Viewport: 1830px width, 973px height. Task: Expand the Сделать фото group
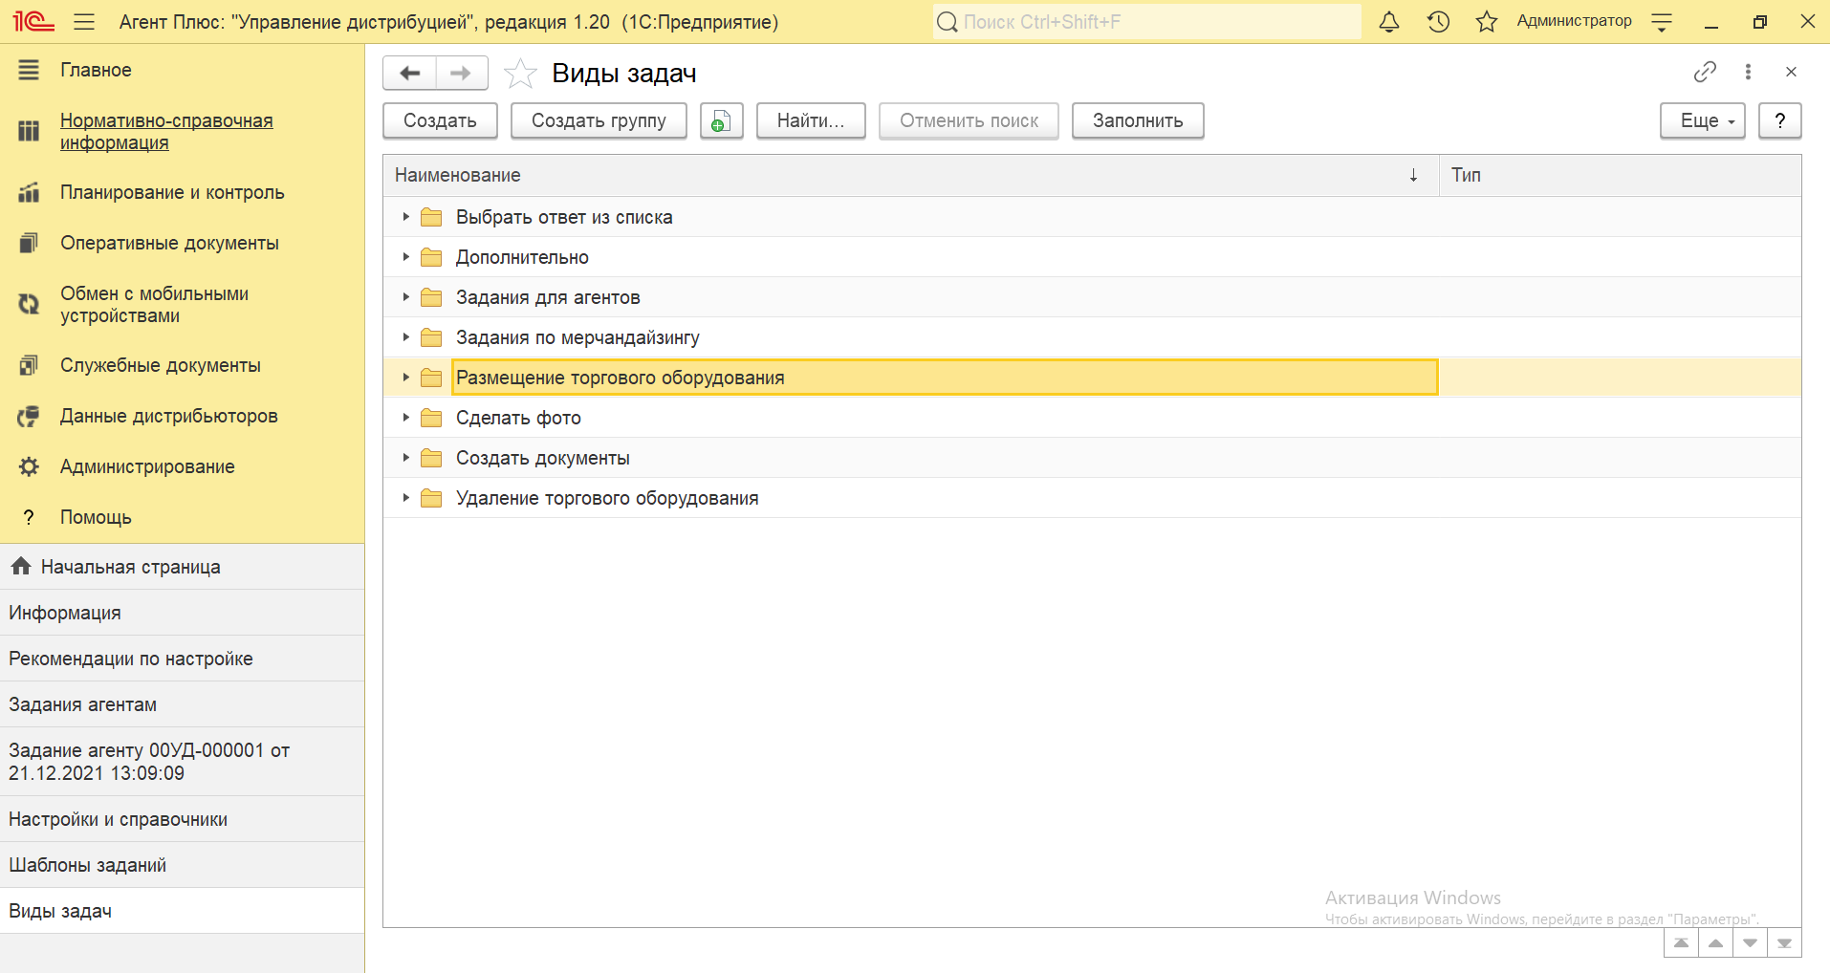[405, 418]
